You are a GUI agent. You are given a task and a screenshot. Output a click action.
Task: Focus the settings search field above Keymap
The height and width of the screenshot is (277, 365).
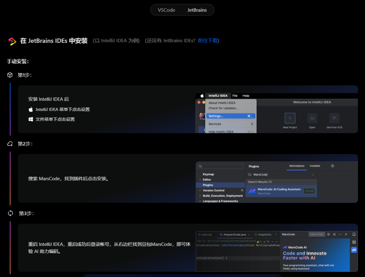pyautogui.click(x=220, y=166)
